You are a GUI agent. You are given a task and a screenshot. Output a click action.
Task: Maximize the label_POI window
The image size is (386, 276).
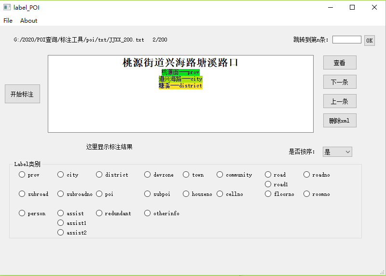click(x=352, y=7)
